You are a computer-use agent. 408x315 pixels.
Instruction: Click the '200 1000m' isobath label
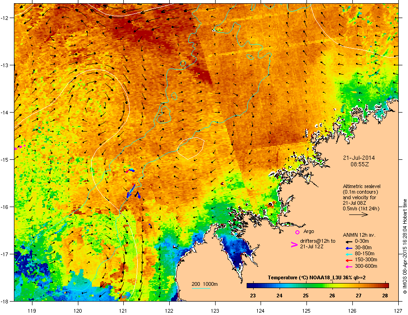coord(204,284)
